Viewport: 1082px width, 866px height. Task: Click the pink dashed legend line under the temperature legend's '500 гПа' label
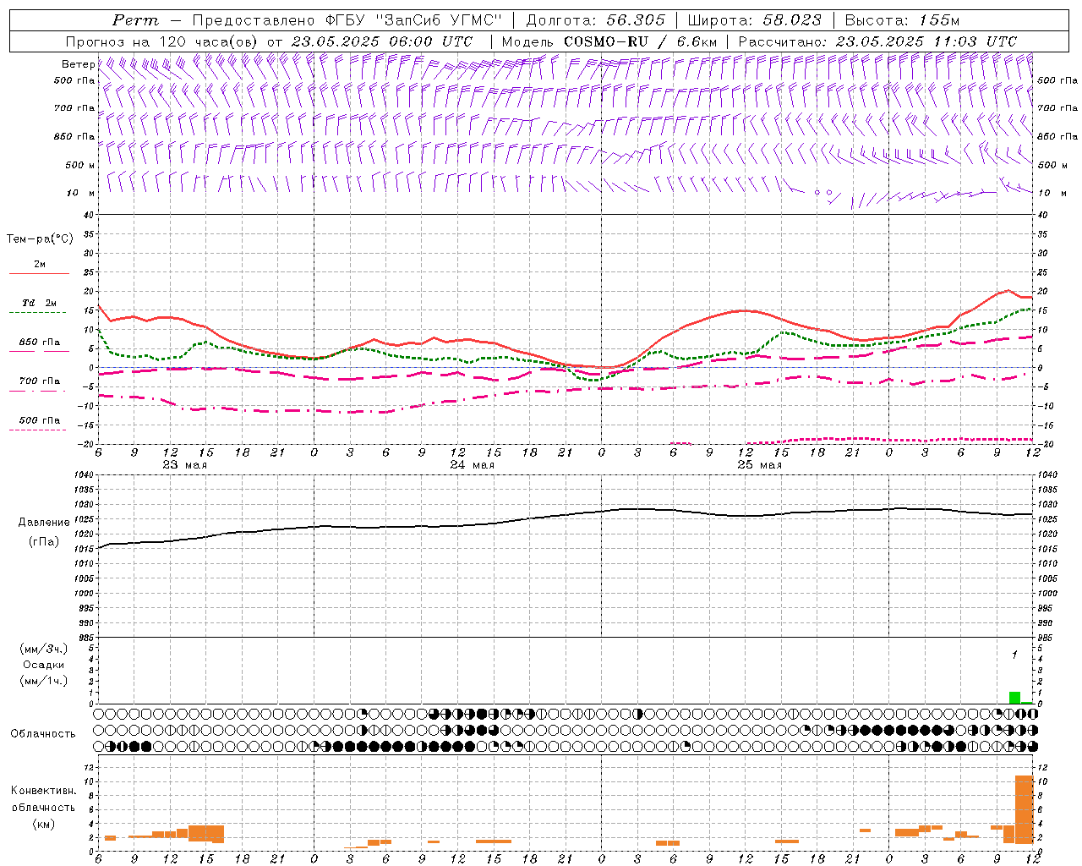coord(39,430)
